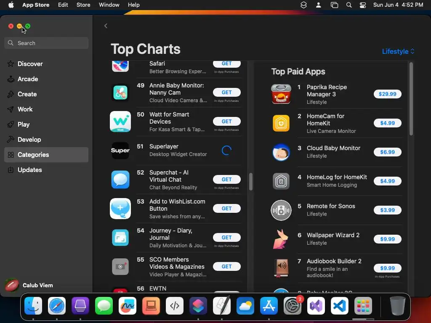Viewport: 431px width, 323px height.
Task: Open Safari from the Dock
Action: [x=57, y=306]
